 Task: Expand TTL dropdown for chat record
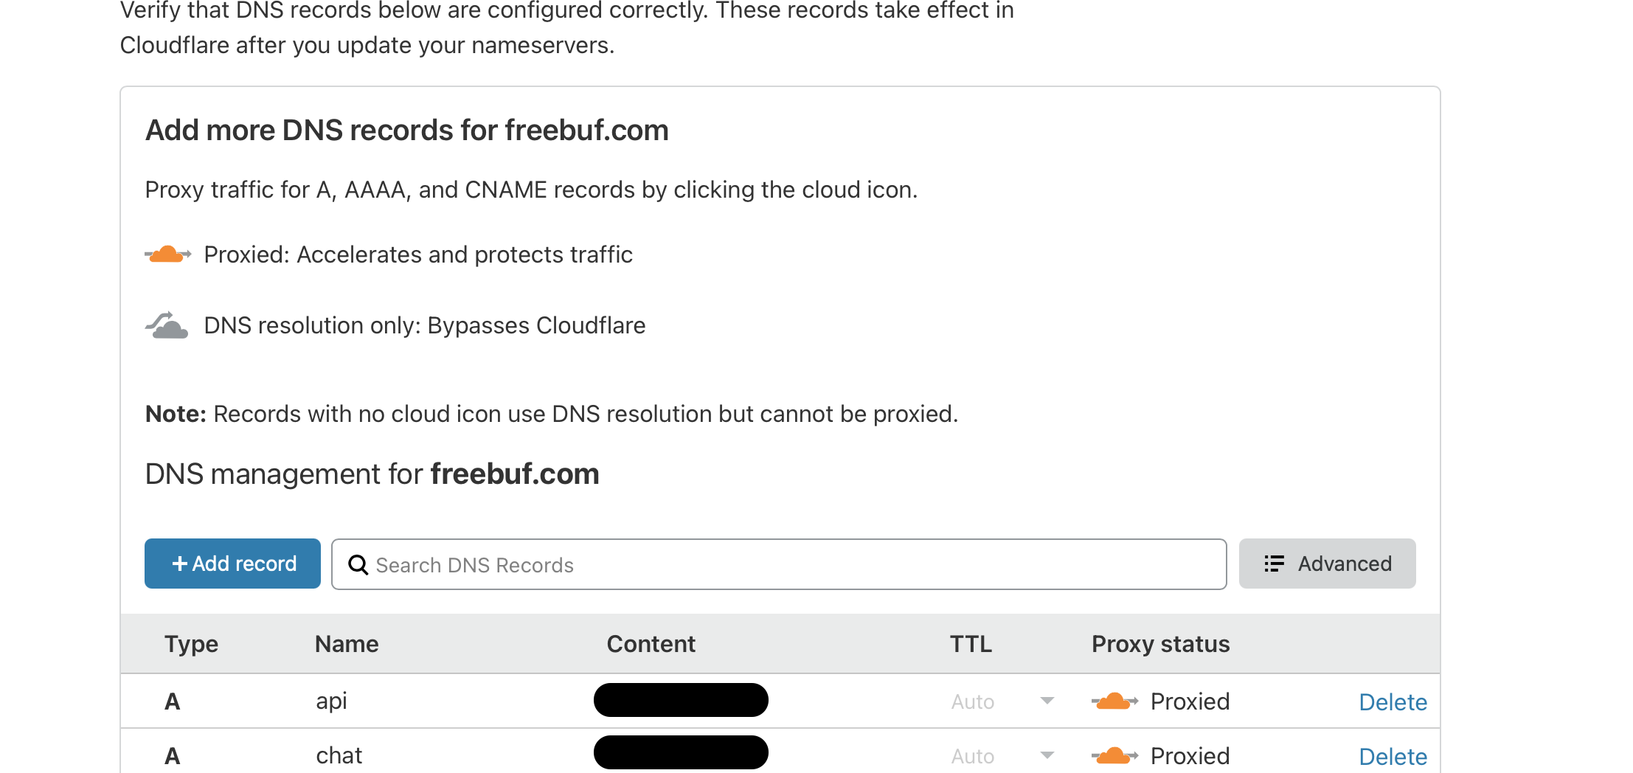coord(1047,756)
